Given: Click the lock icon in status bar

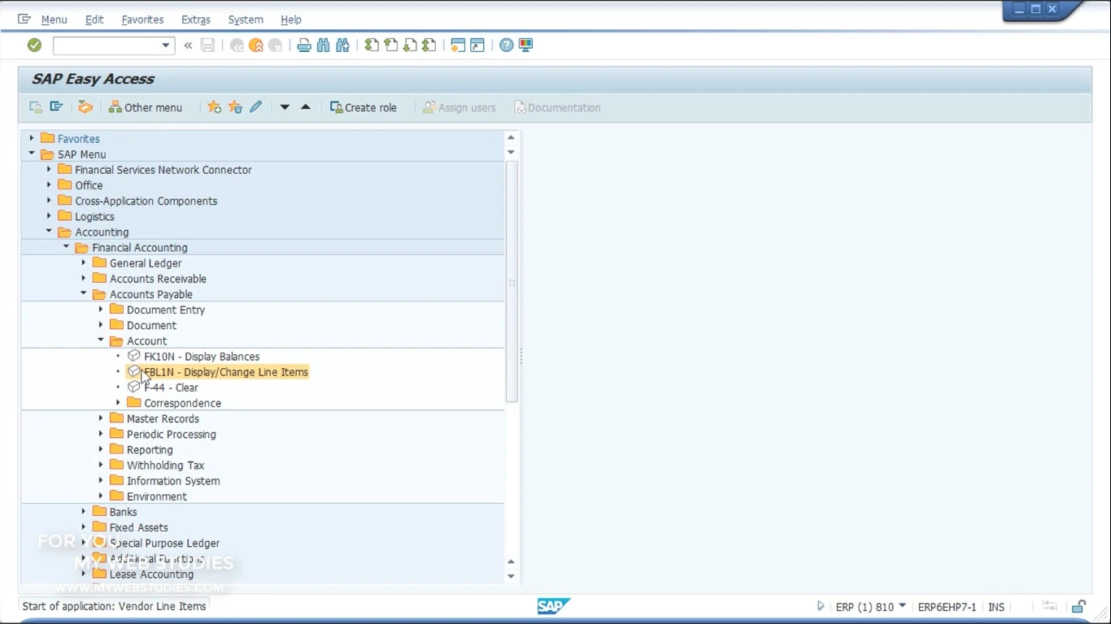Looking at the screenshot, I should coord(1078,606).
